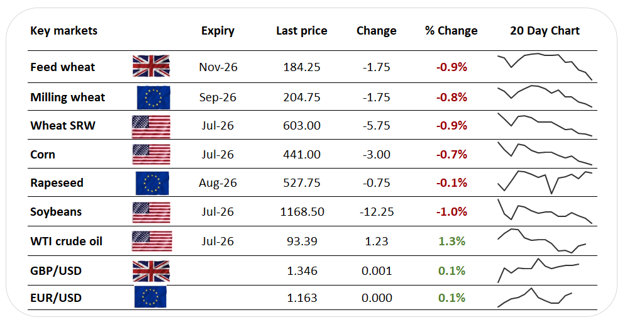Click the Nov-26 expiry for Feed wheat
Viewport: 620px width, 322px height.
218,67
